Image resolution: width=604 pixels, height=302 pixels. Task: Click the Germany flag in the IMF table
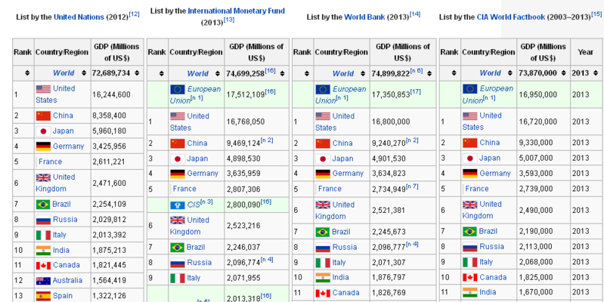178,174
